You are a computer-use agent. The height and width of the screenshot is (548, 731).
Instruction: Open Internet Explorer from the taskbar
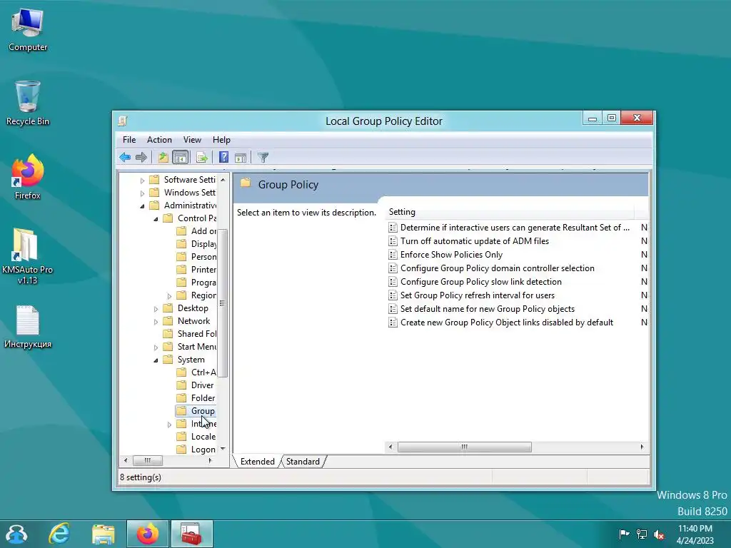pyautogui.click(x=60, y=534)
